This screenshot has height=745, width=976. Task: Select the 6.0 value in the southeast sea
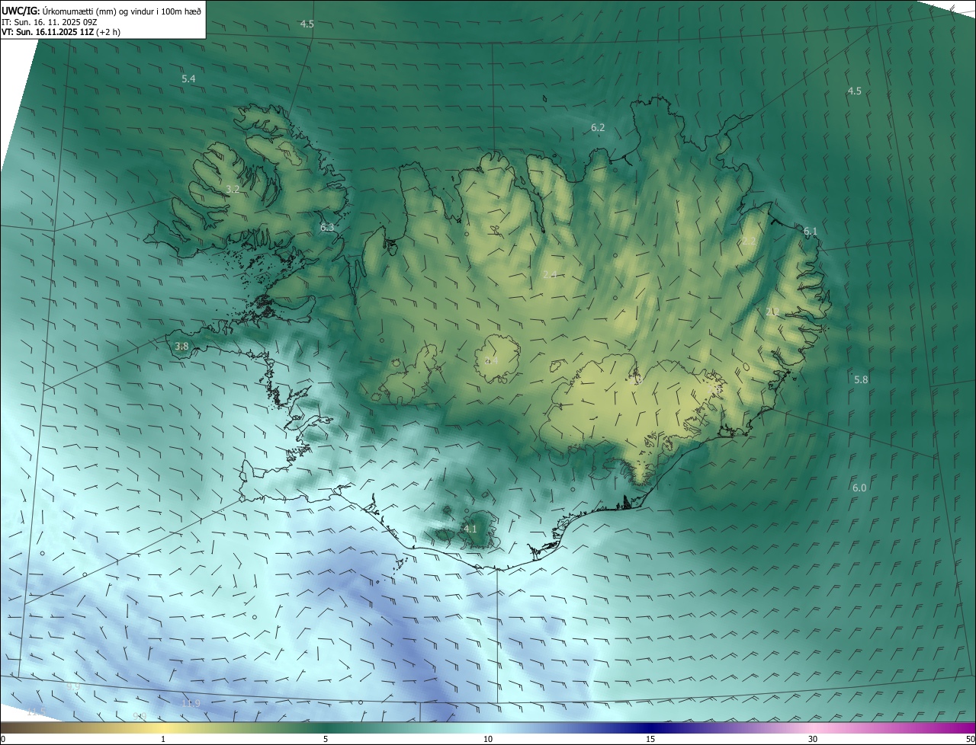859,488
